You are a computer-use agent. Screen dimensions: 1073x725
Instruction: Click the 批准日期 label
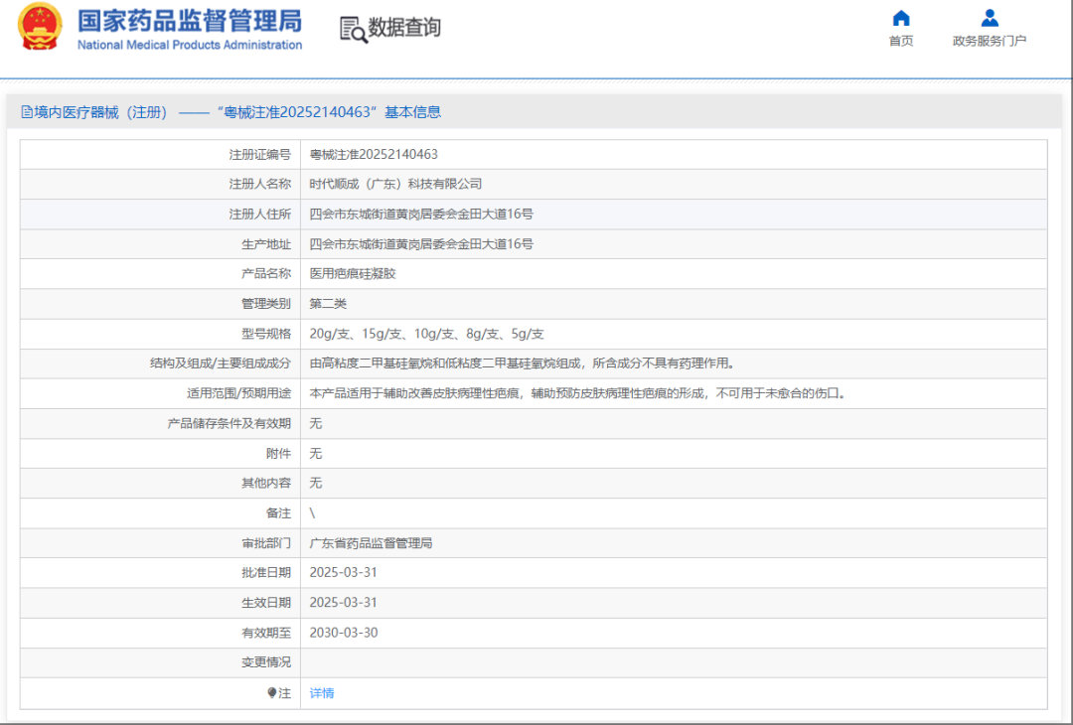click(x=266, y=572)
